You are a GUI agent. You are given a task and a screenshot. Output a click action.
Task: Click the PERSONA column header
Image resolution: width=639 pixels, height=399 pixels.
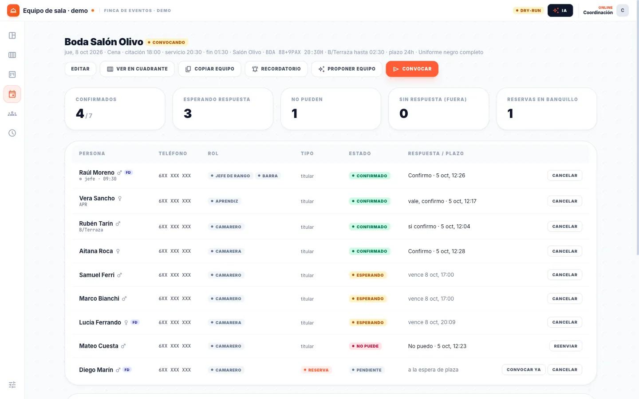92,153
